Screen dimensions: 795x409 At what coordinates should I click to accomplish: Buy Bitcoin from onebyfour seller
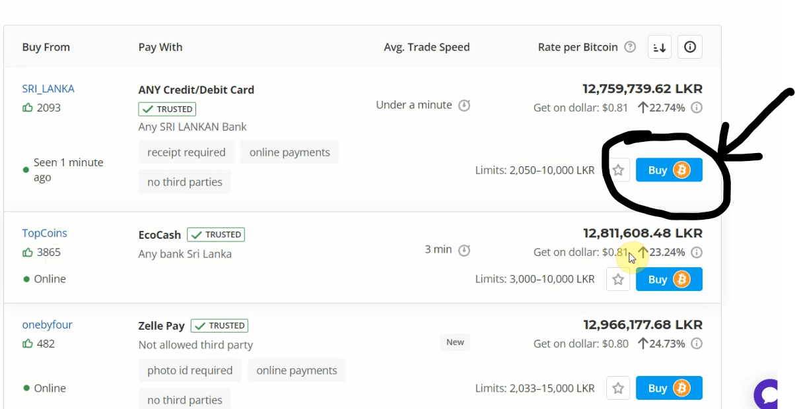coord(669,389)
